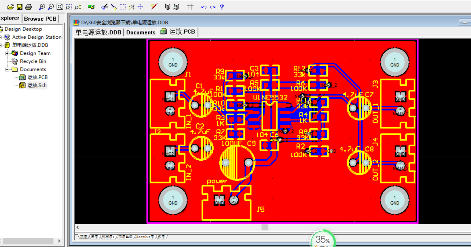
Task: Open the Documents tab in the window
Action: tap(141, 32)
